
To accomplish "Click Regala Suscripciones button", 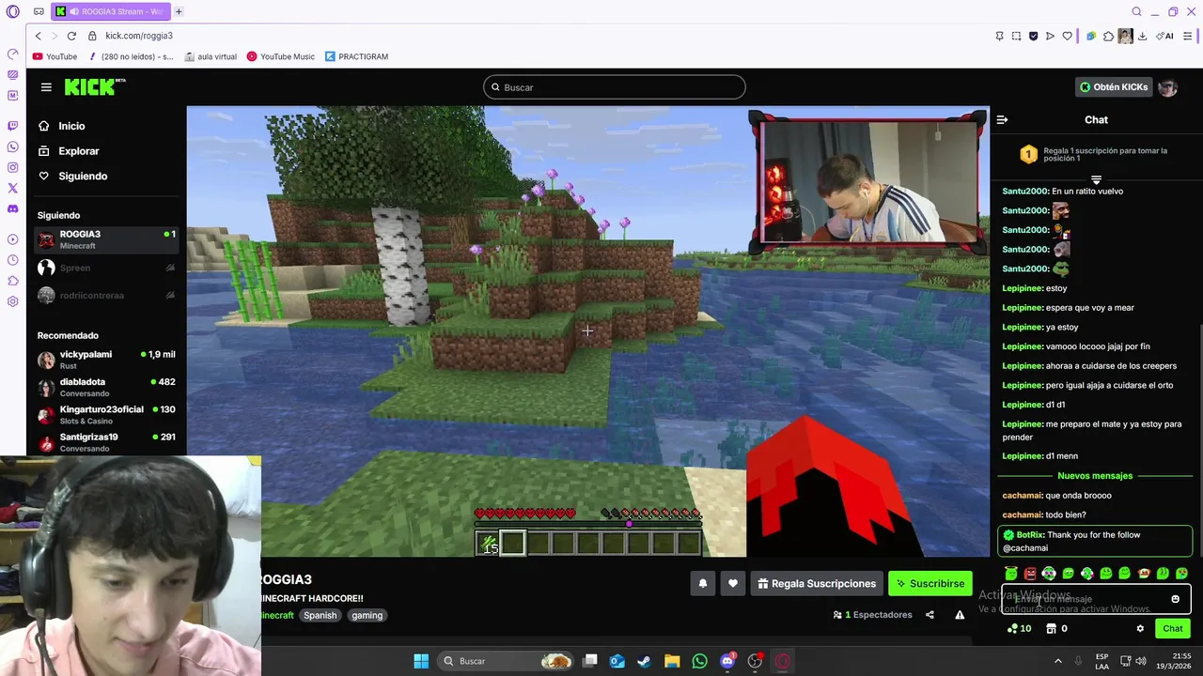I will (x=816, y=584).
